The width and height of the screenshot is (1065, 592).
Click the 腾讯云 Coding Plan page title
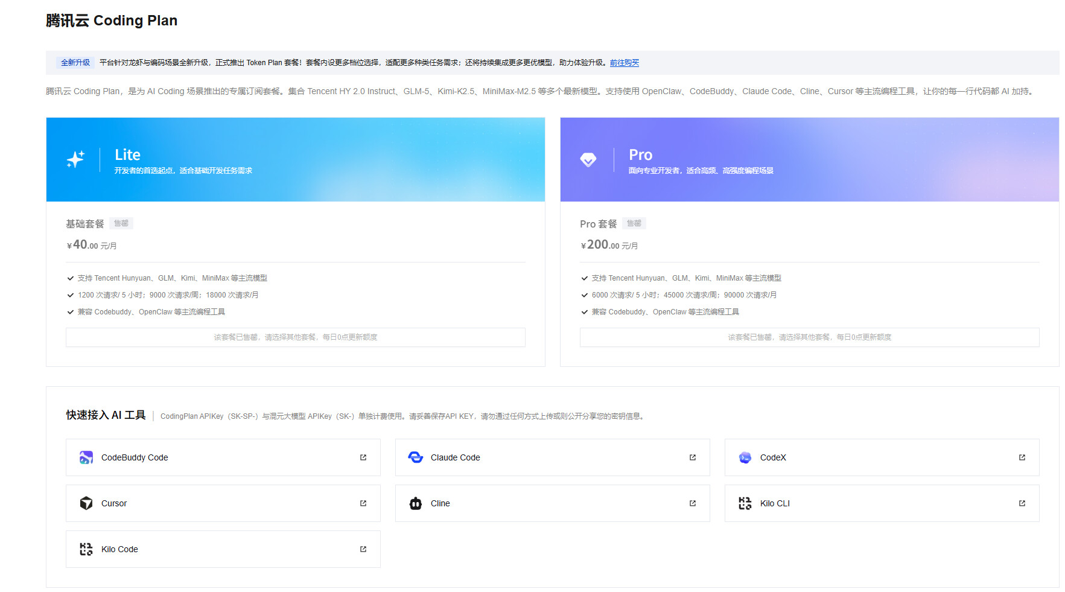112,21
